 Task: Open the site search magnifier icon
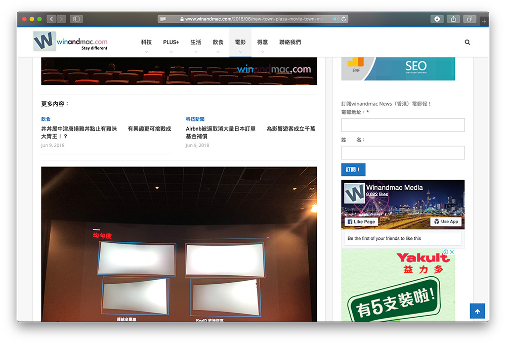(467, 42)
